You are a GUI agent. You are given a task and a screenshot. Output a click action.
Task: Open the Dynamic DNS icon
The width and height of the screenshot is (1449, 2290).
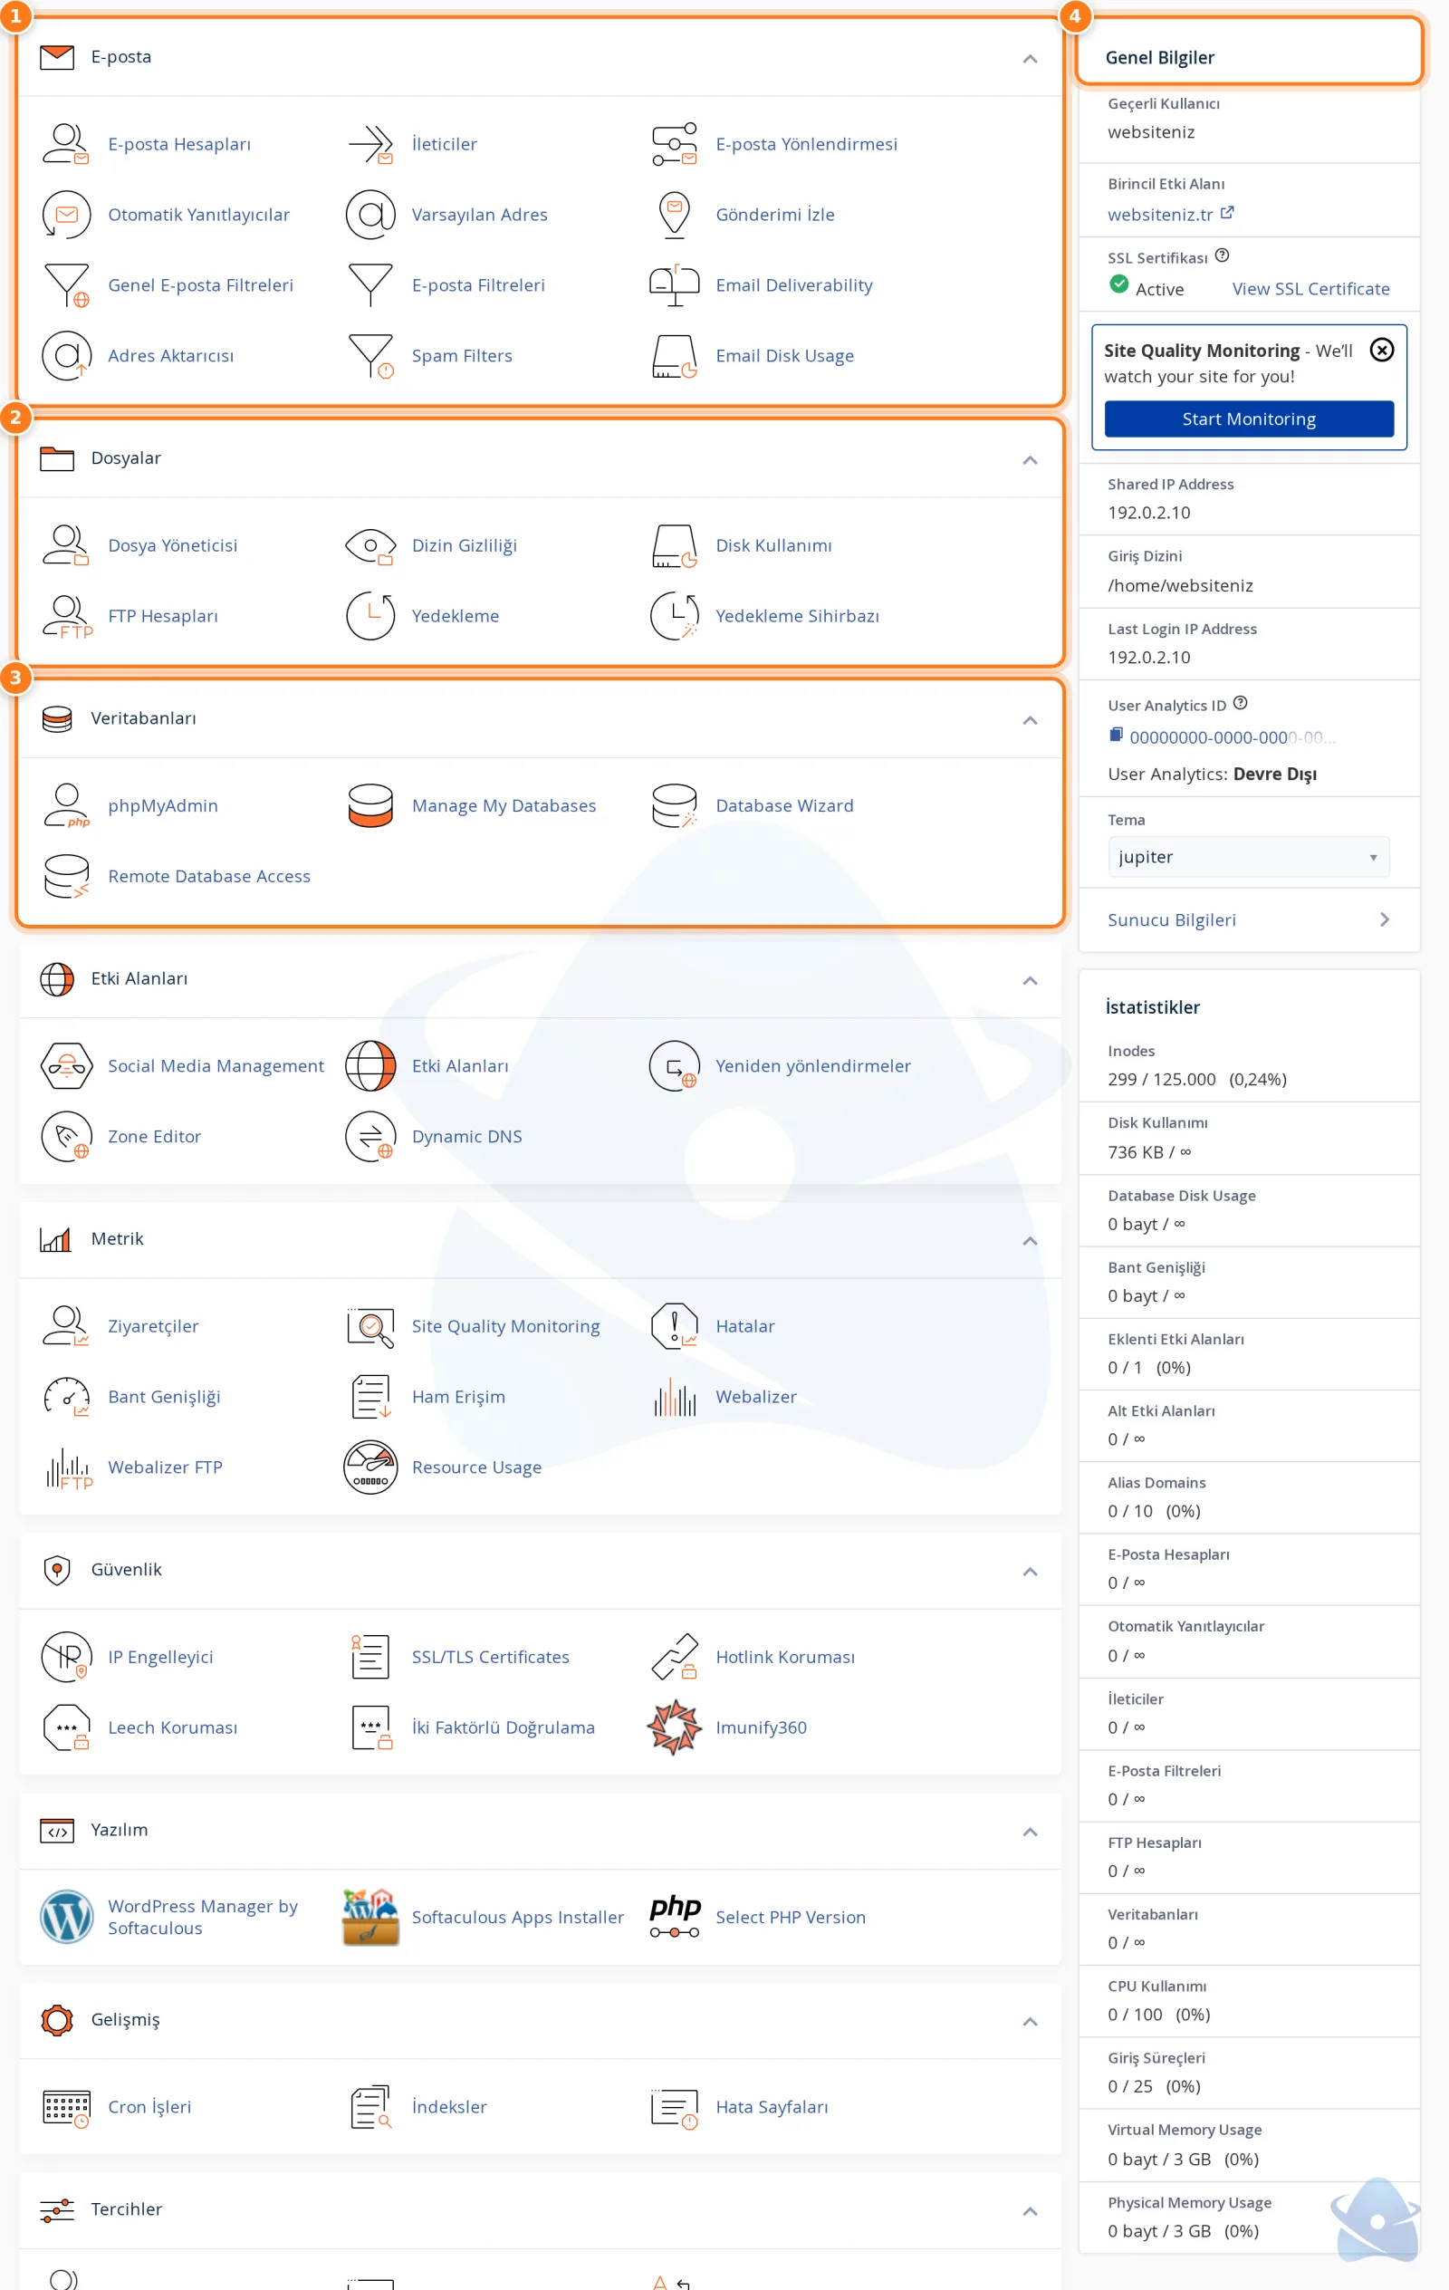tap(369, 1136)
